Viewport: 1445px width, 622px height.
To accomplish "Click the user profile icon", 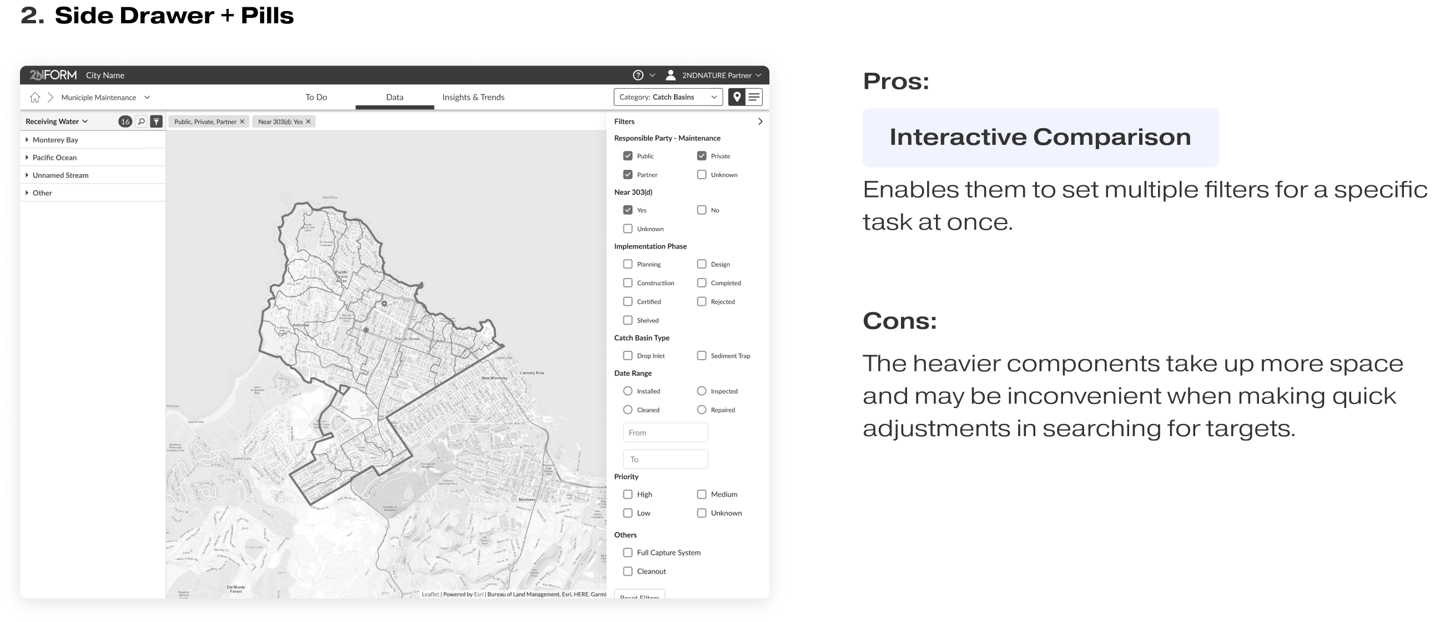I will (671, 75).
